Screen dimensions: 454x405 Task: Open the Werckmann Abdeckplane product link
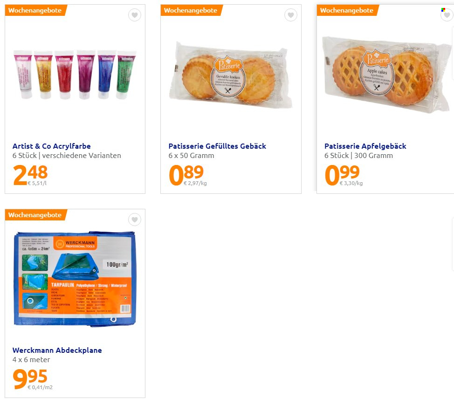(57, 350)
